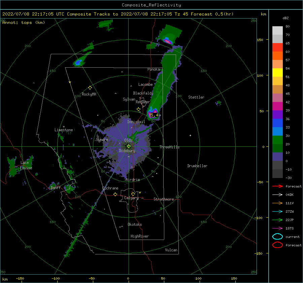Image resolution: width=303 pixels, height=283 pixels.
Task: Click the orange 111V arrow legend
Action: (x=277, y=203)
